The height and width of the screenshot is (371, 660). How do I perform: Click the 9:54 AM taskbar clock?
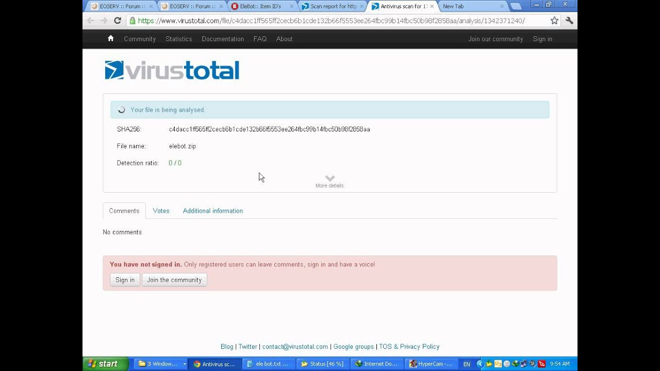point(559,364)
